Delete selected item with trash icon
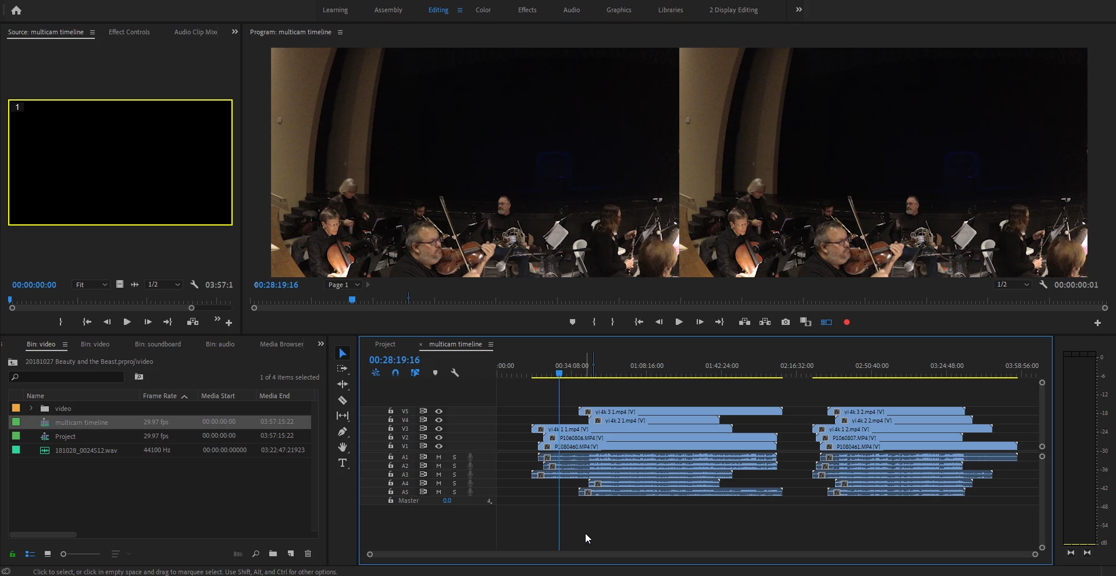Screen dimensions: 1116x576 (308, 553)
